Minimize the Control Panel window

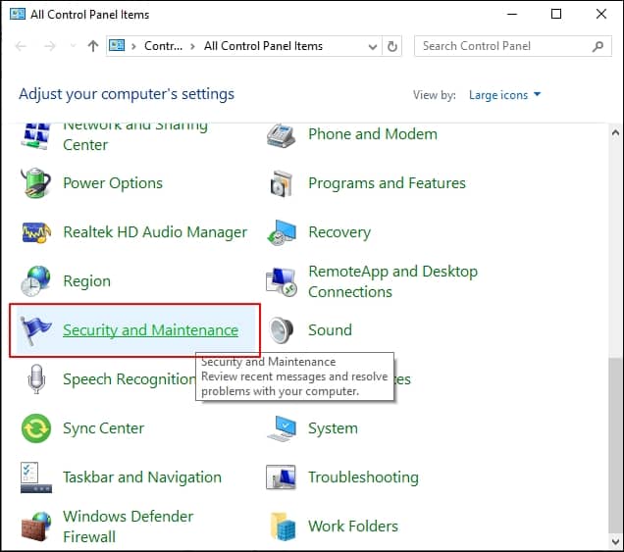click(512, 15)
